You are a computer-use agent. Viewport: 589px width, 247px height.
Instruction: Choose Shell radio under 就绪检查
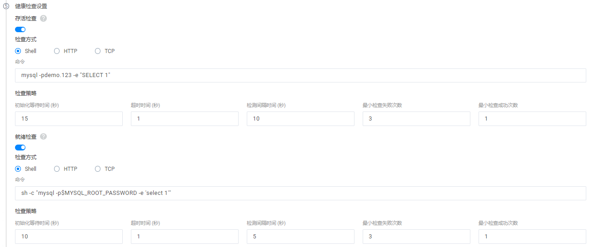coord(18,169)
